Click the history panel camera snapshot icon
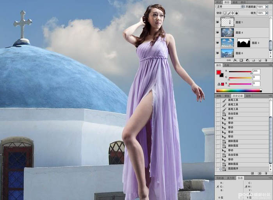This screenshot has height=200, width=273. pos(259,173)
